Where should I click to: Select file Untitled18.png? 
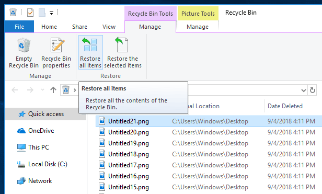[x=129, y=154]
